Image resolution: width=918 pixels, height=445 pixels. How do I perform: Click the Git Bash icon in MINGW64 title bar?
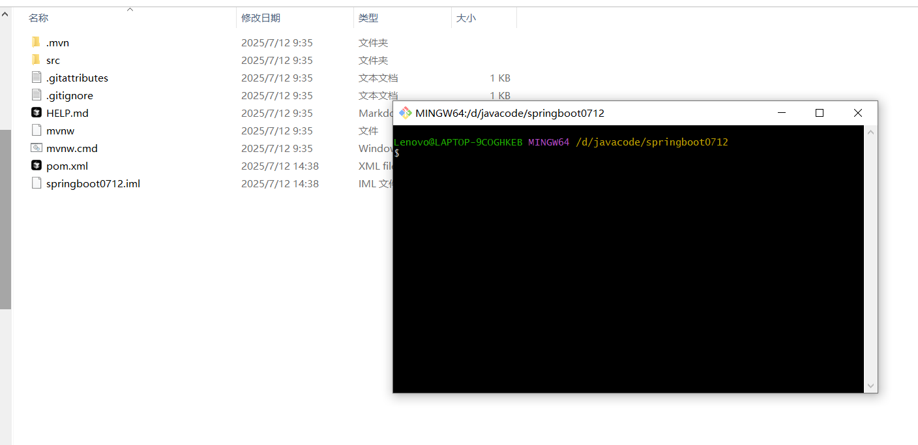point(406,113)
